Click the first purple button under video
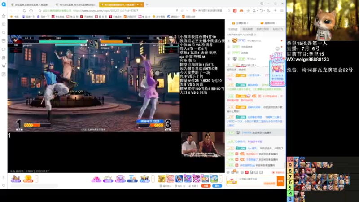The width and height of the screenshot is (359, 202). click(16, 179)
